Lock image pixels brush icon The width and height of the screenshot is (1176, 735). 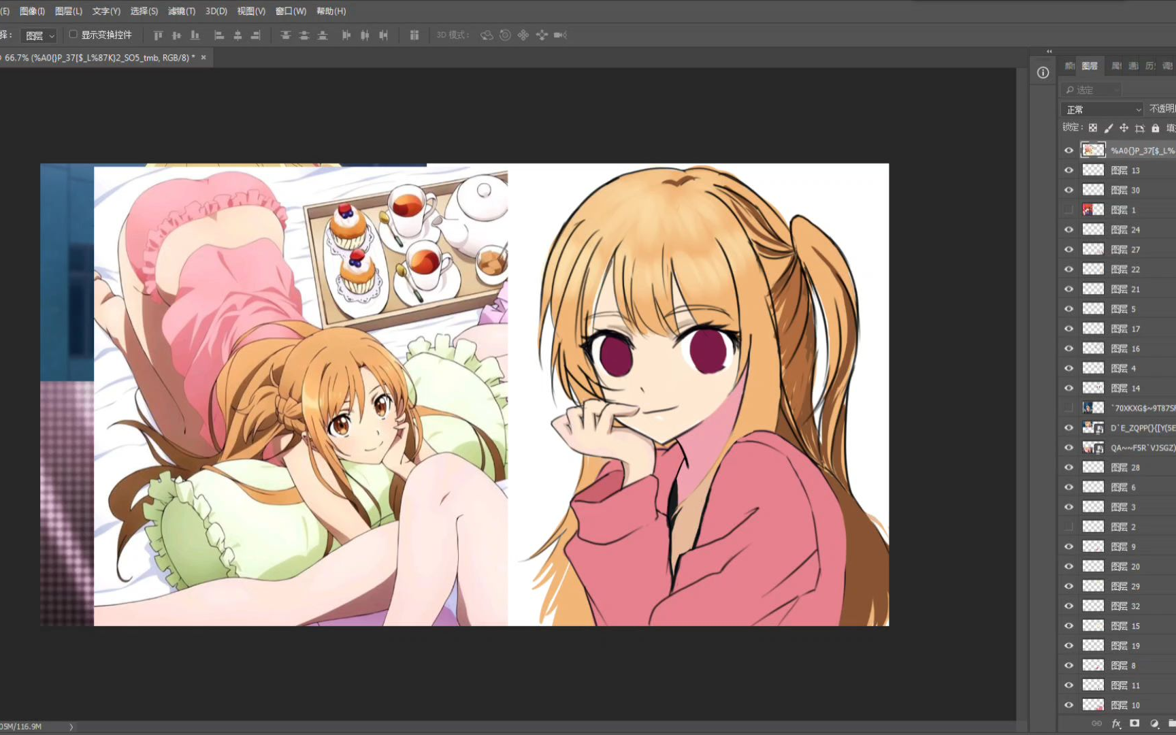[1109, 128]
